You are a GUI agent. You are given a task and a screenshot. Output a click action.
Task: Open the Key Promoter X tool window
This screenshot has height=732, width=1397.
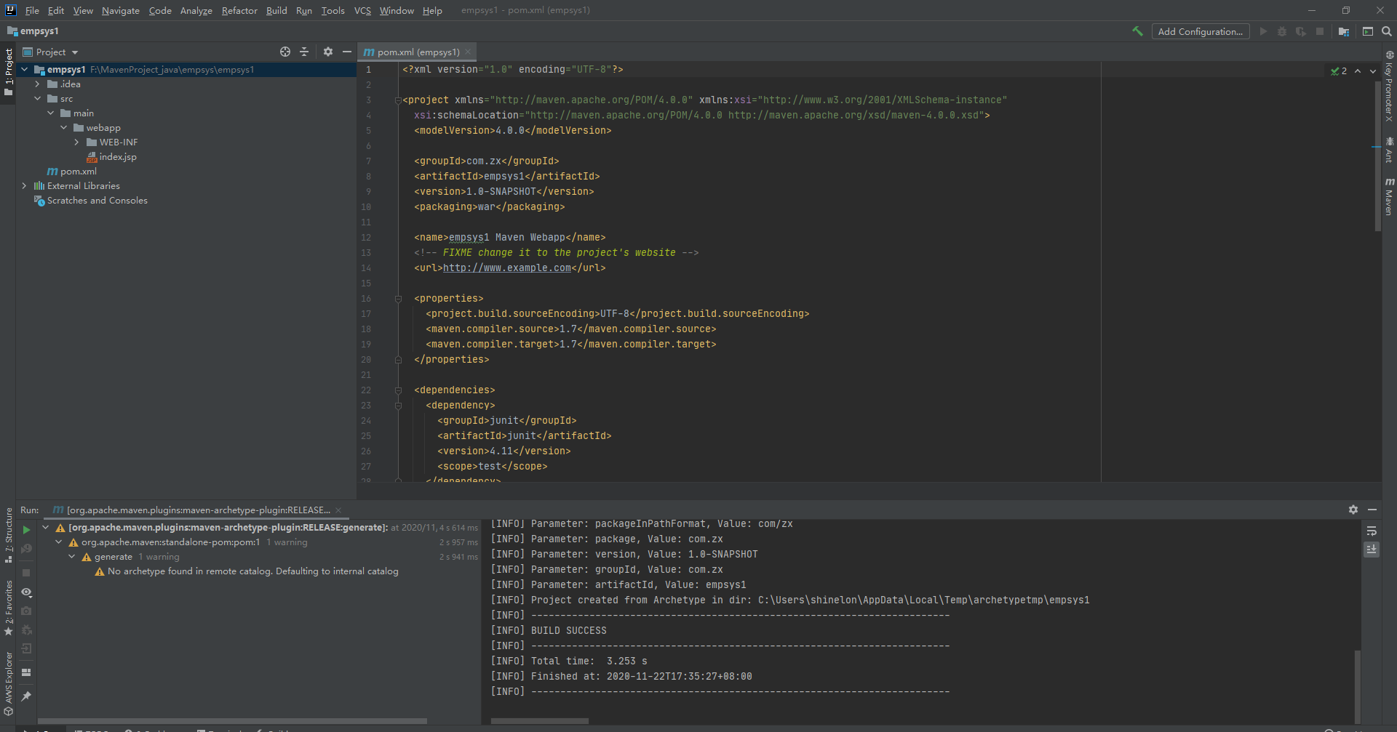(x=1389, y=86)
